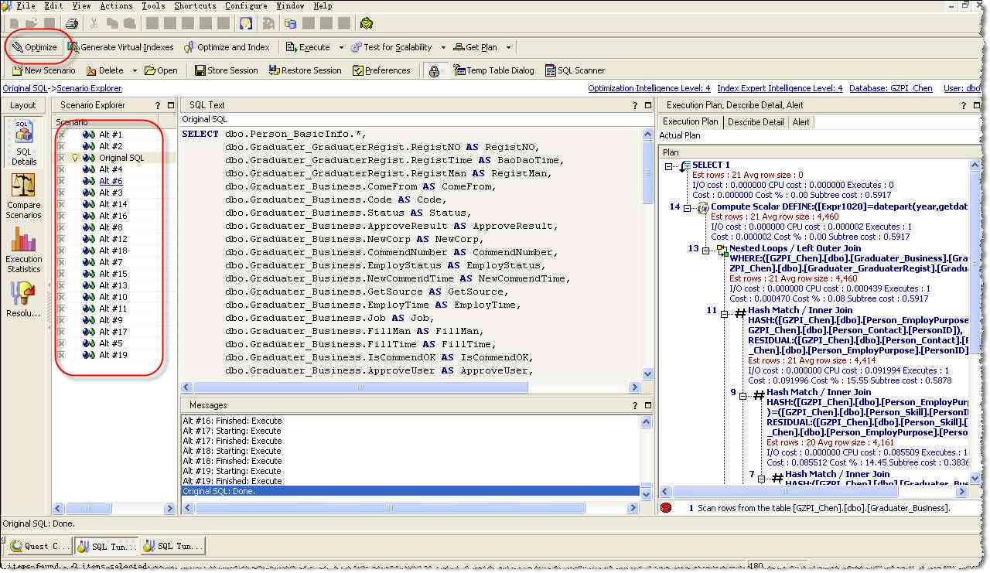Select Compare Scenarios layout icon
Screen dimensions: 990x573
coord(23,196)
